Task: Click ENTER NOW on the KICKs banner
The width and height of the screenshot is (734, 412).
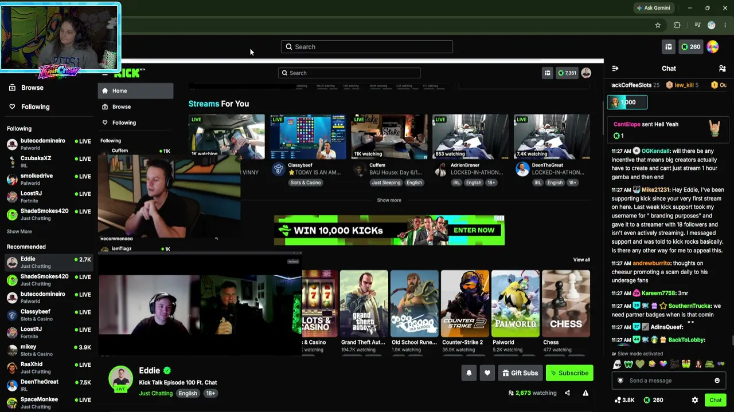Action: (474, 230)
